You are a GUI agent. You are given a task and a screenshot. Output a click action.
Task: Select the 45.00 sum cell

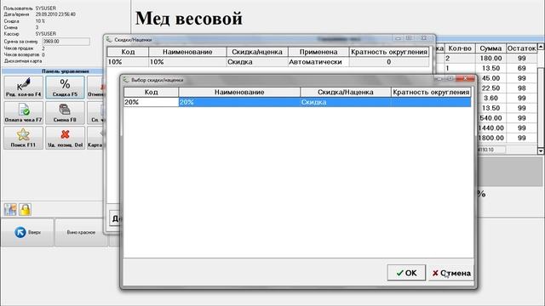coord(490,78)
